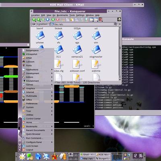Expand the Graphics submenu

(37, 89)
